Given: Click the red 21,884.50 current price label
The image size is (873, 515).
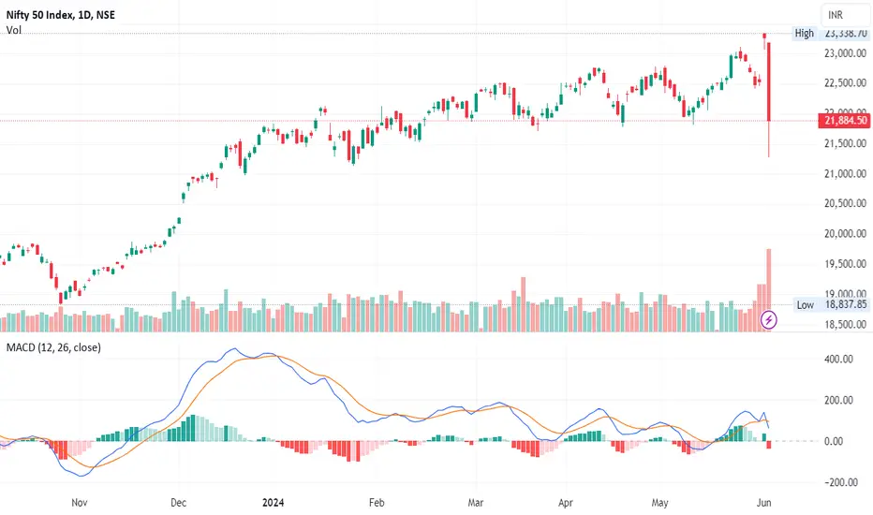Looking at the screenshot, I should pos(844,120).
